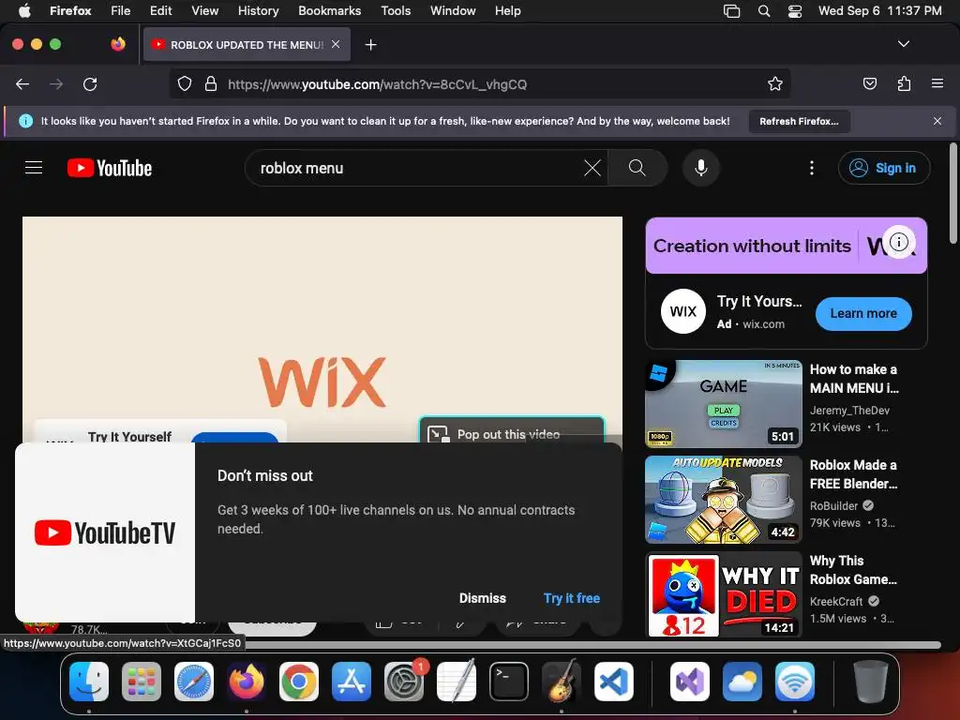This screenshot has height=720, width=960.
Task: Open How to make a MAIN MENU thumbnail
Action: [724, 404]
